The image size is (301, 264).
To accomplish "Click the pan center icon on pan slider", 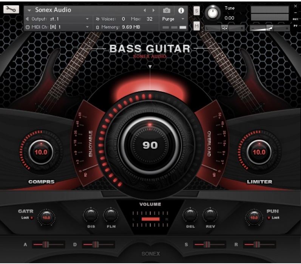I will click(x=224, y=28).
